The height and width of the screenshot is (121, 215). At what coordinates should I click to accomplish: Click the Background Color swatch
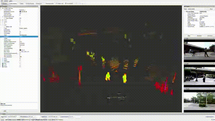20,12
